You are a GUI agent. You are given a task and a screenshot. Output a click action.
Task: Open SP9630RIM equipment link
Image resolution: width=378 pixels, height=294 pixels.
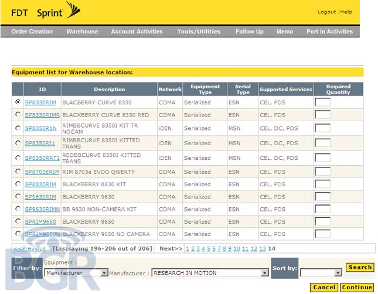coord(40,197)
